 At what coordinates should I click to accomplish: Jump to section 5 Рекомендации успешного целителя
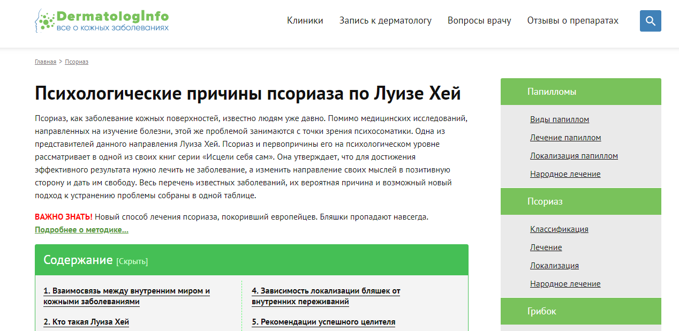(x=323, y=322)
